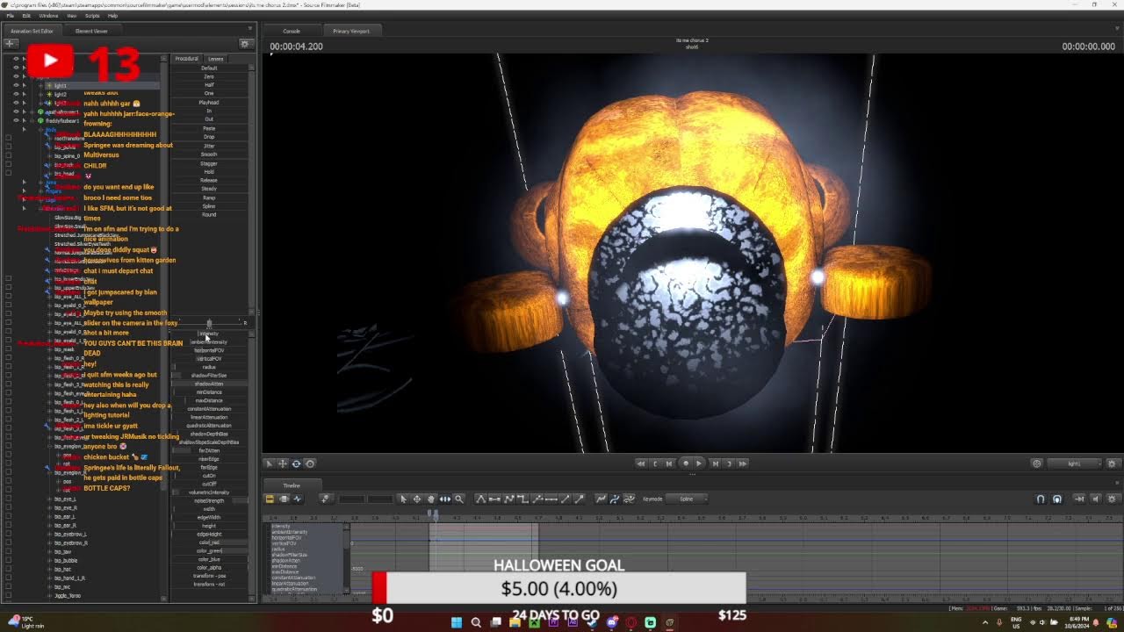
Task: Hide freddyfazbear1 using its eye icon
Action: pos(16,120)
